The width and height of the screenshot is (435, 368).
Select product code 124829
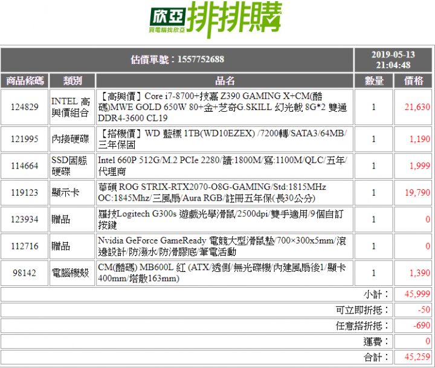24,107
